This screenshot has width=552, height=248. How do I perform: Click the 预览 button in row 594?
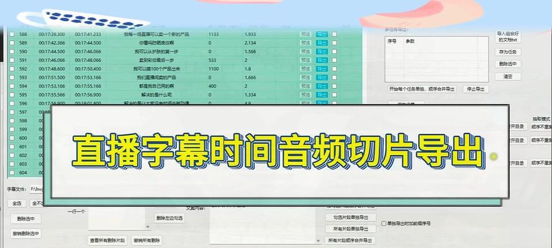point(305,86)
